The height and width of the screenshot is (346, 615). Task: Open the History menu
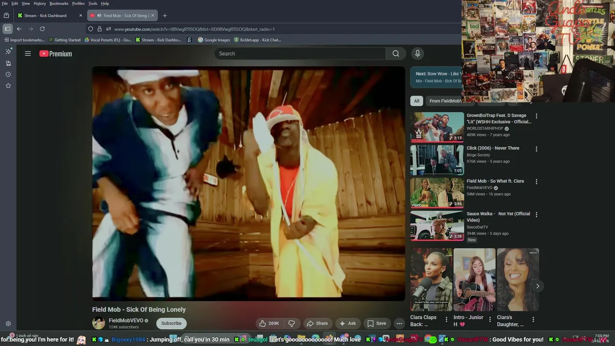point(40,3)
